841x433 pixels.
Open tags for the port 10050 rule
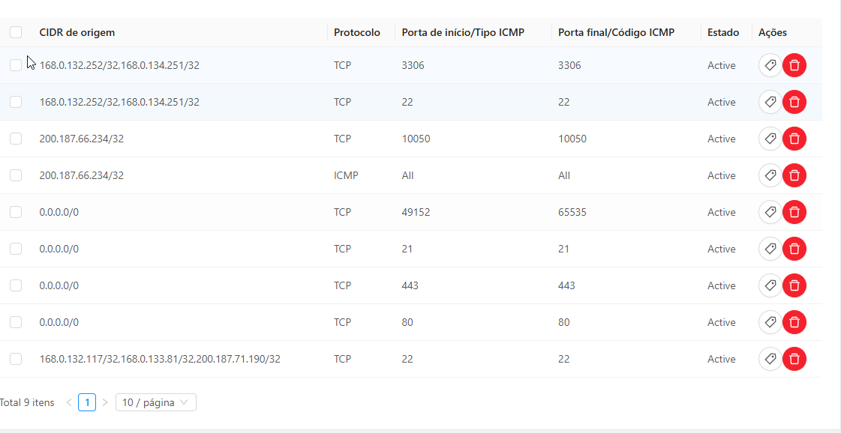coord(770,139)
